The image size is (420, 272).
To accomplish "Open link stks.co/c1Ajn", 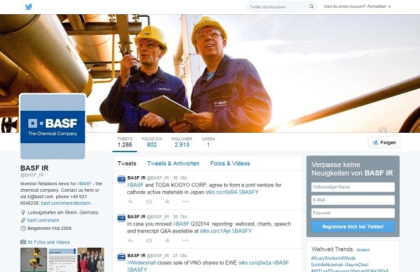I will 215,231.
